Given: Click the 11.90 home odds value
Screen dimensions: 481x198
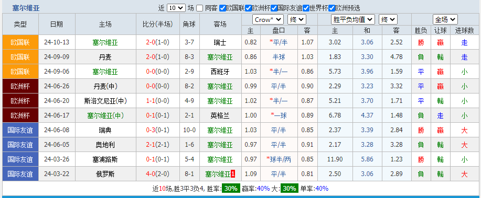Looking at the screenshot, I should (x=335, y=159).
